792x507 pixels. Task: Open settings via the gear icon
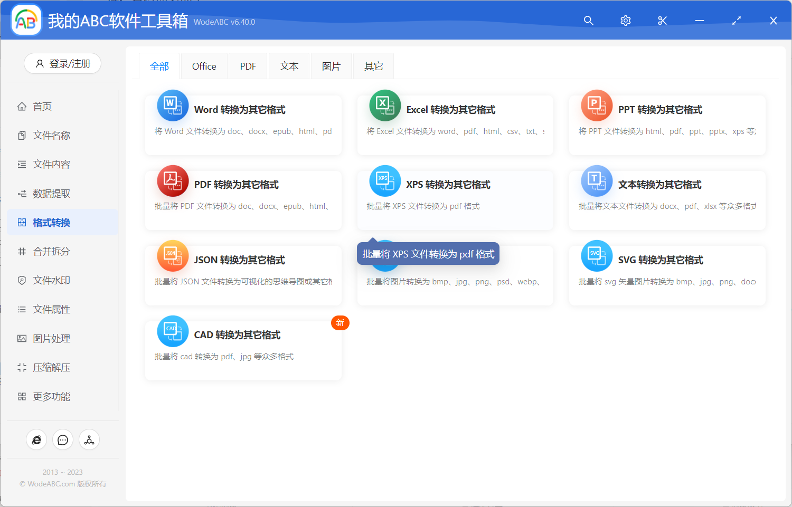(625, 21)
